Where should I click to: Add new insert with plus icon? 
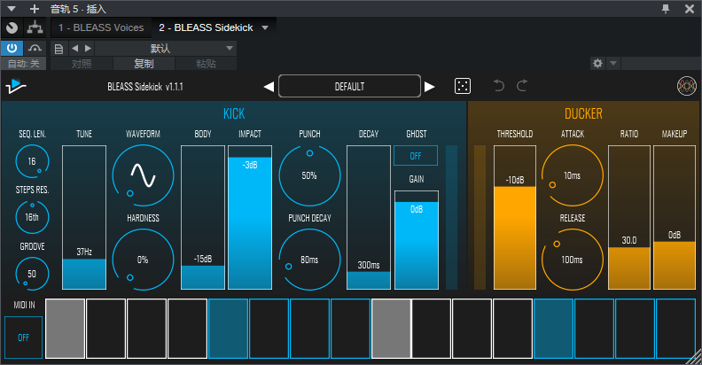point(35,9)
